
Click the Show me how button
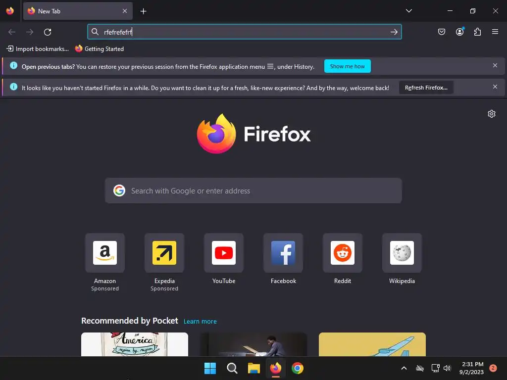pos(347,66)
